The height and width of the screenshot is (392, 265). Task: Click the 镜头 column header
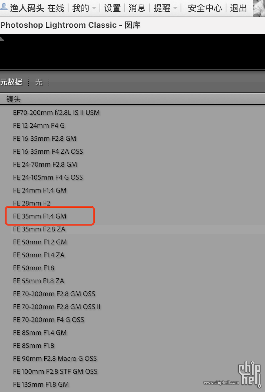[x=14, y=99]
